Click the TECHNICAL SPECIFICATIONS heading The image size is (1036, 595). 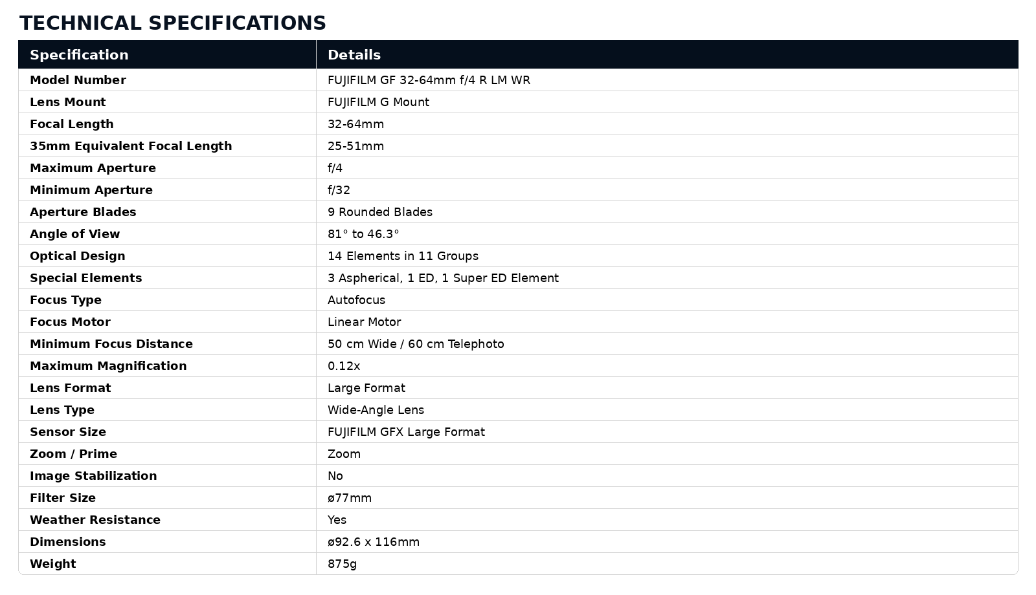173,23
